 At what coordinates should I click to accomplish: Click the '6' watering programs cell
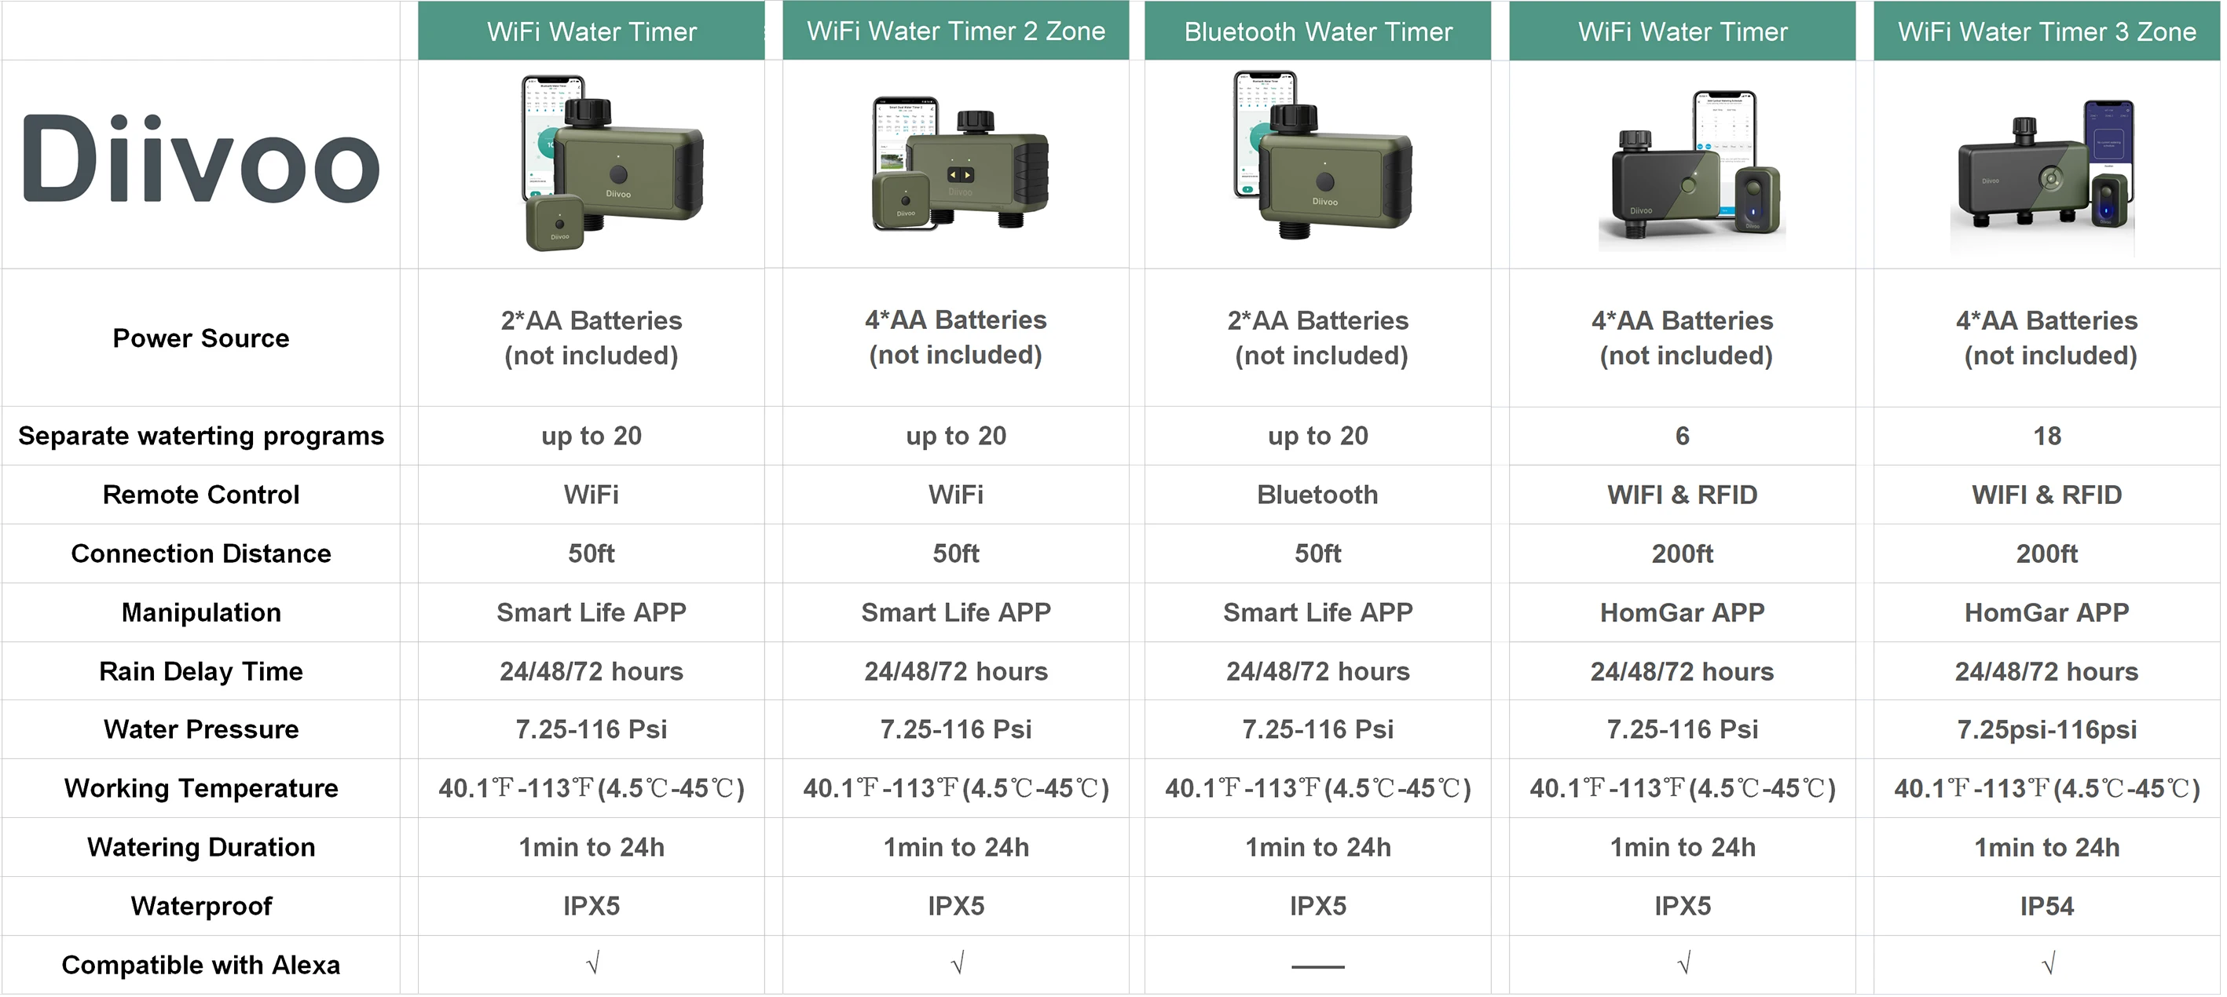coord(1683,436)
